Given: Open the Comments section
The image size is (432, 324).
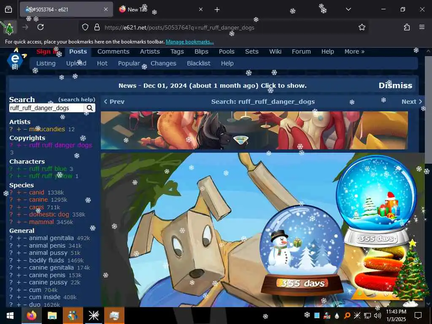Looking at the screenshot, I should [113, 51].
